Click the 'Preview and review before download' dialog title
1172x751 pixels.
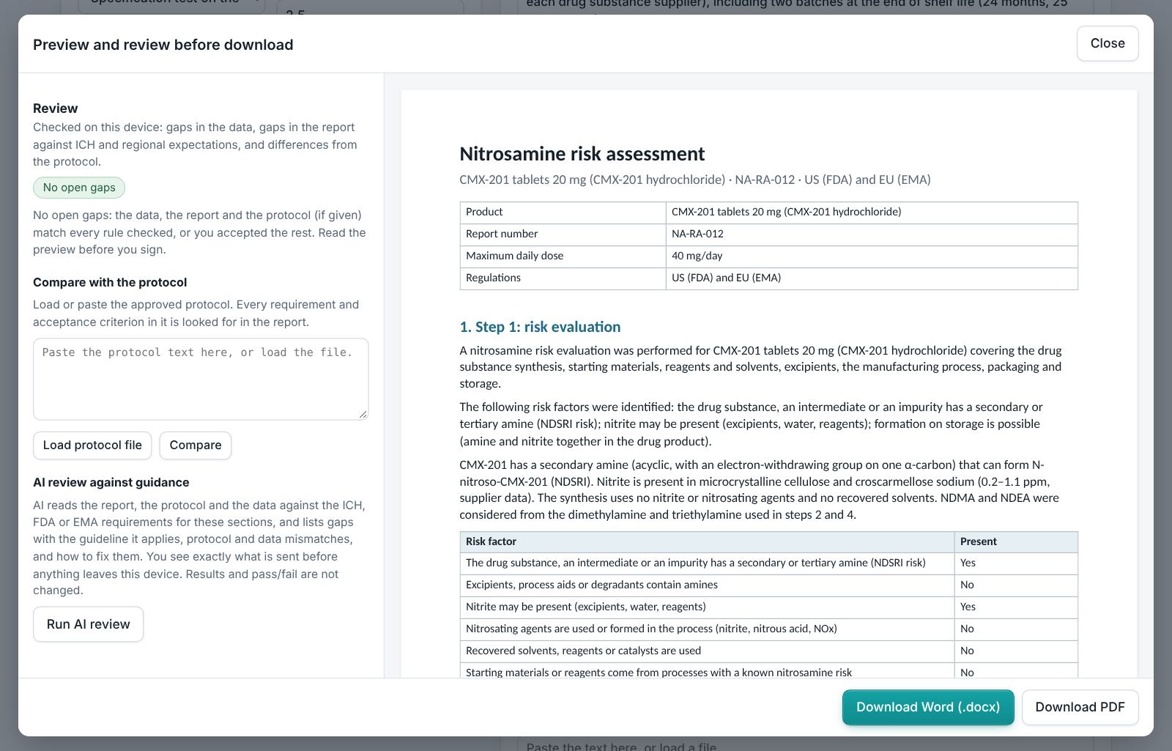pos(163,45)
